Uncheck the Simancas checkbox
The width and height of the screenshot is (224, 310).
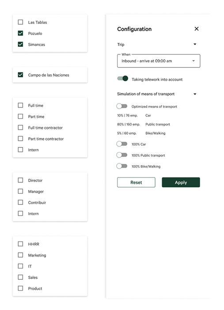pos(20,44)
